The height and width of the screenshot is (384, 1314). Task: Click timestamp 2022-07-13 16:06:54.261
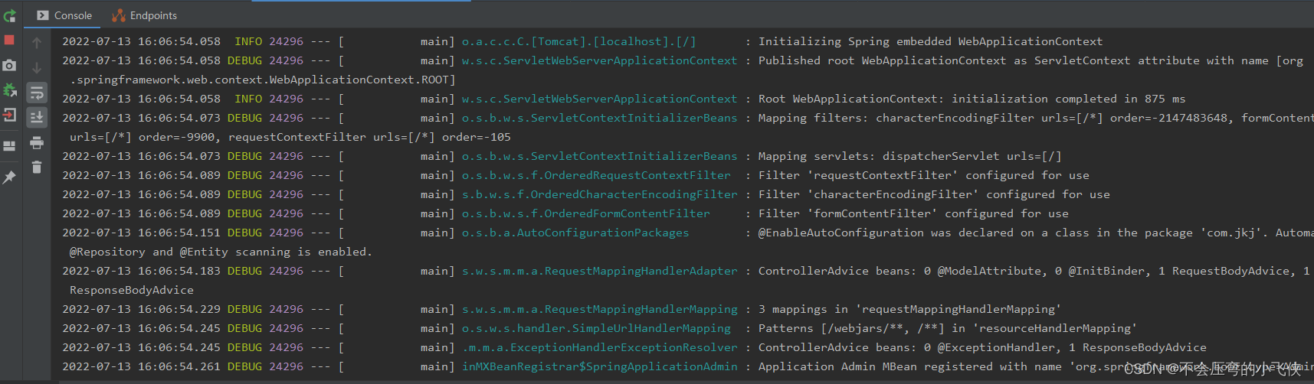pos(141,366)
